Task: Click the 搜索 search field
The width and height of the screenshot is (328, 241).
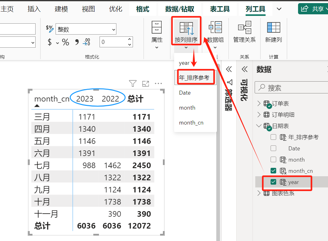Action: (291, 87)
